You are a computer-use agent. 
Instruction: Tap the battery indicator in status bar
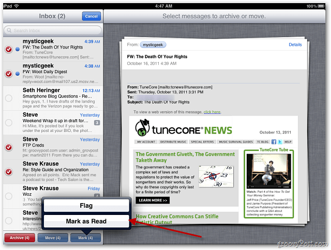pyautogui.click(x=321, y=6)
